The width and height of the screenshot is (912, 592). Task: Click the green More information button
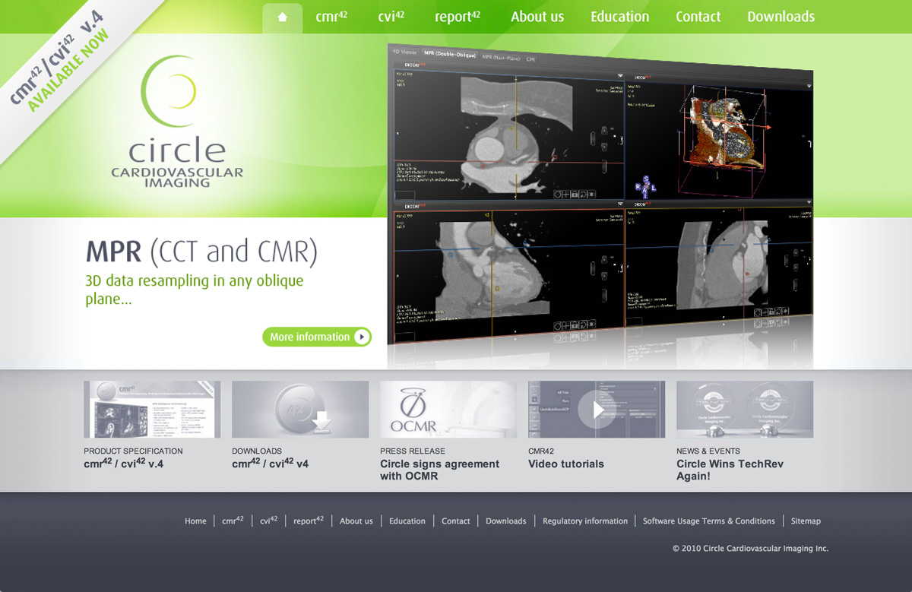coord(317,337)
